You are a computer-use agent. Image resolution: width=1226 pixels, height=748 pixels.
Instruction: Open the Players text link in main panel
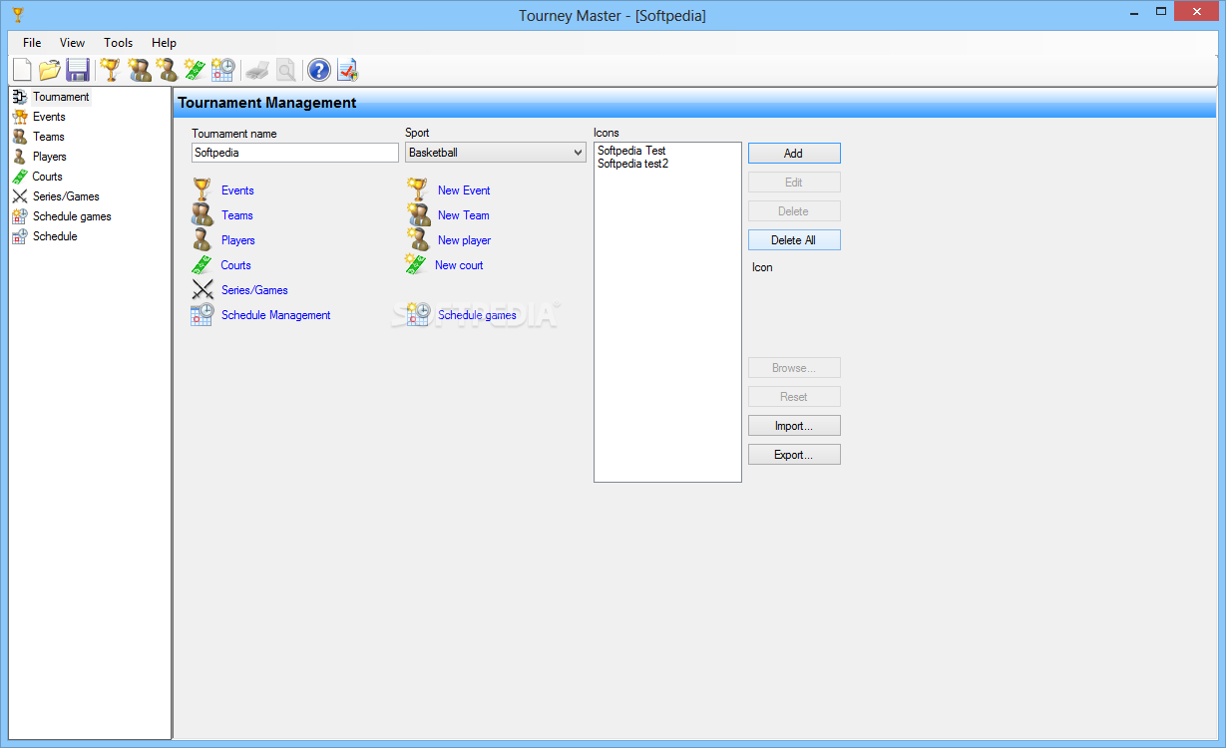(x=238, y=240)
